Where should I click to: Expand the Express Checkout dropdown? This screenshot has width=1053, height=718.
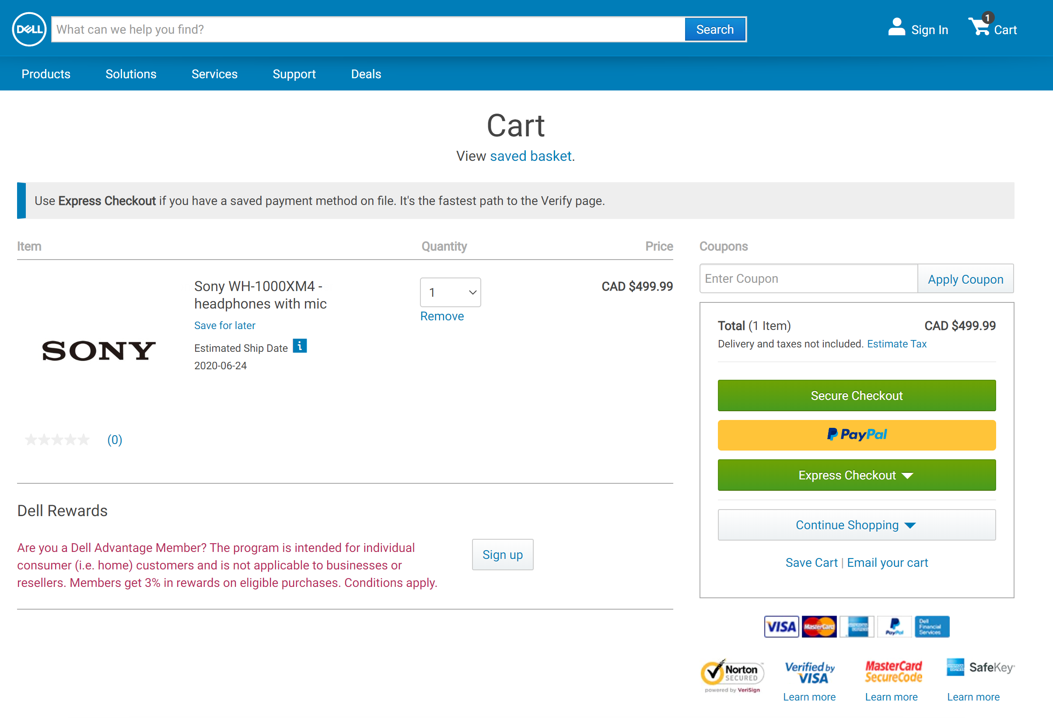[857, 475]
